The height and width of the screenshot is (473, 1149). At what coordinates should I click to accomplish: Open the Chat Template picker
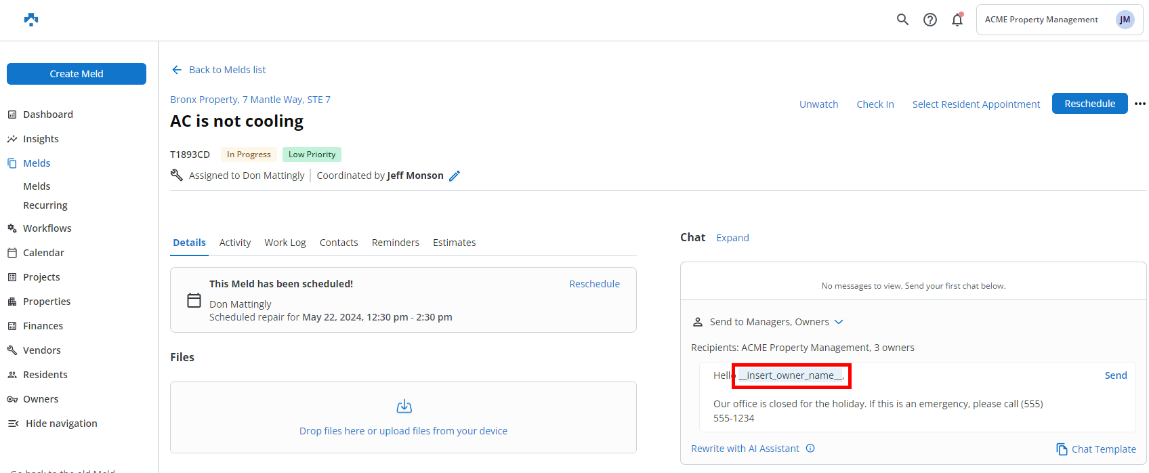[1096, 449]
